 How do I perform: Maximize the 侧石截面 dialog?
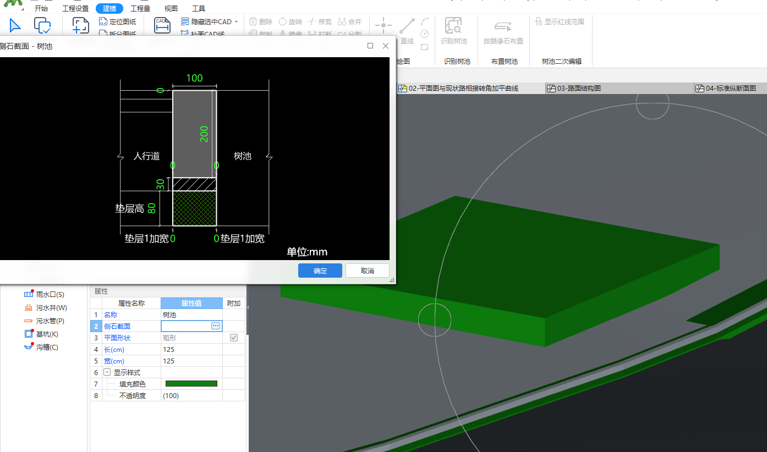(x=370, y=46)
